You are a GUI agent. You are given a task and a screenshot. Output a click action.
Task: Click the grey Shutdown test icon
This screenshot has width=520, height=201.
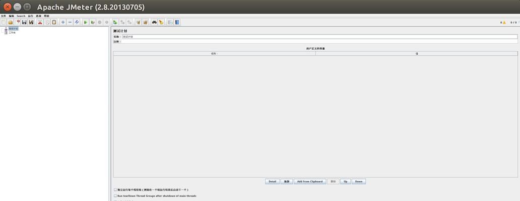coord(106,22)
